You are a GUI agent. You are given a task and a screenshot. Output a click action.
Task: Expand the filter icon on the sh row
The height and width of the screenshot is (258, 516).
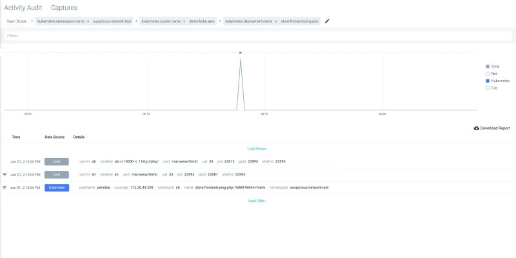point(5,174)
